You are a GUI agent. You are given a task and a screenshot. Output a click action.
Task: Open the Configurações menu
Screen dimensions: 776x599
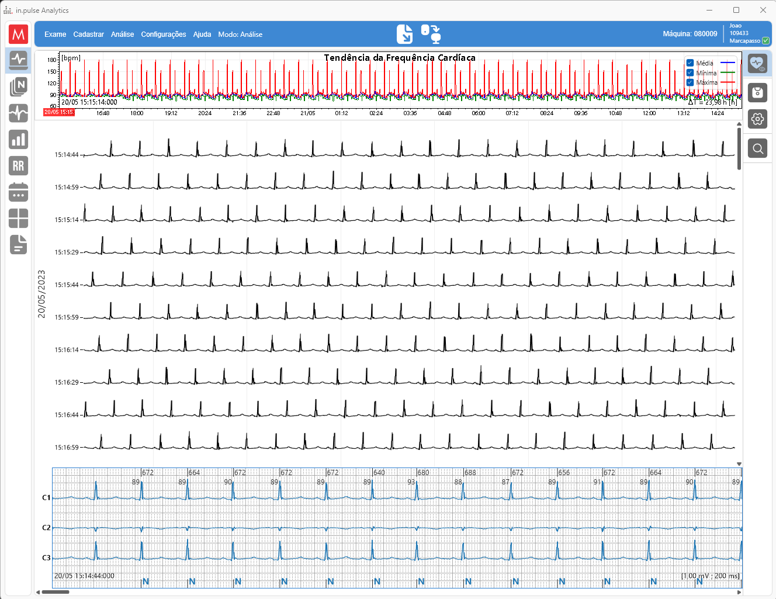click(x=164, y=34)
